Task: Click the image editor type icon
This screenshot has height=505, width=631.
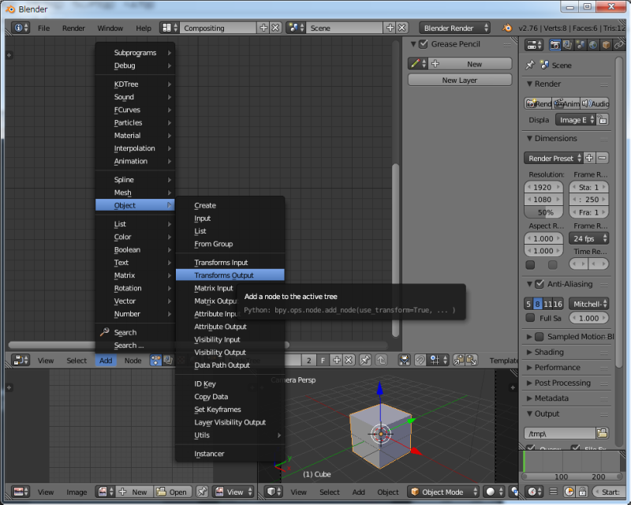Action: 21,492
